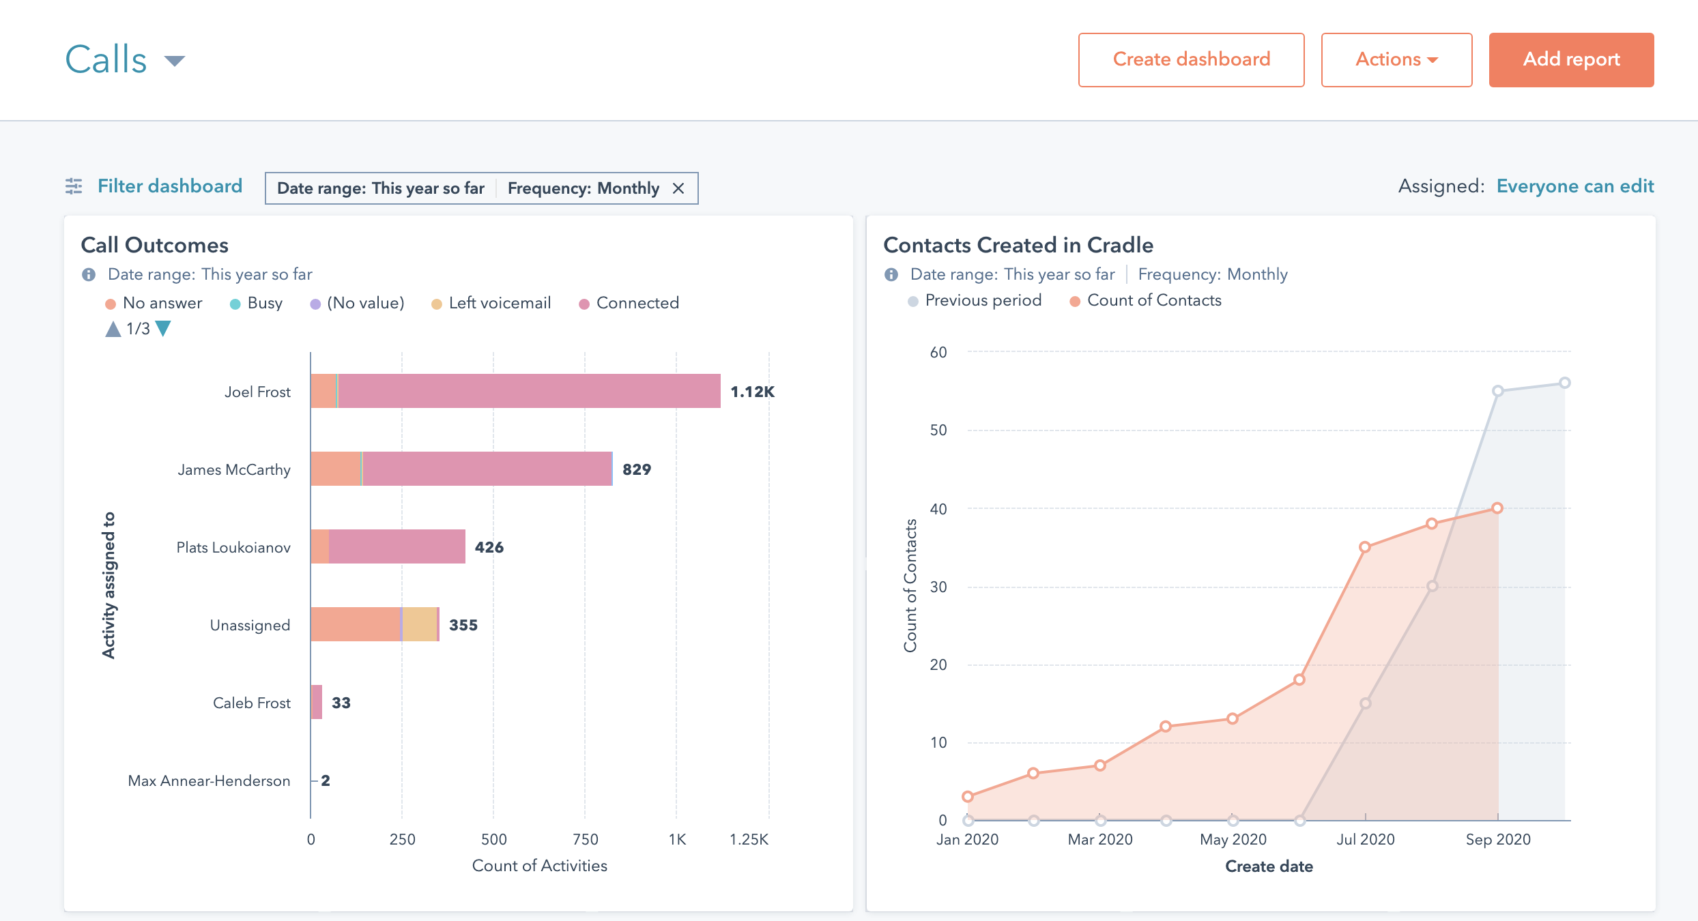Screen dimensions: 1698x921
Task: Click Contacts Created info icon
Action: pyautogui.click(x=891, y=274)
